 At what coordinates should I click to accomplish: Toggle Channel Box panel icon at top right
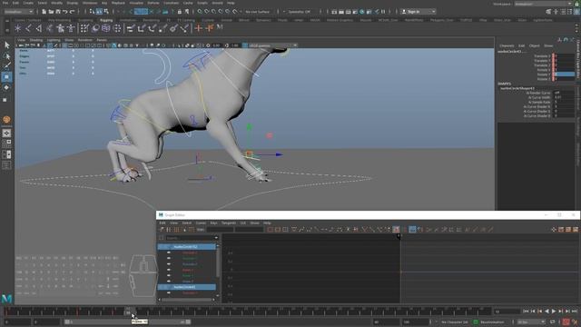tap(576, 12)
